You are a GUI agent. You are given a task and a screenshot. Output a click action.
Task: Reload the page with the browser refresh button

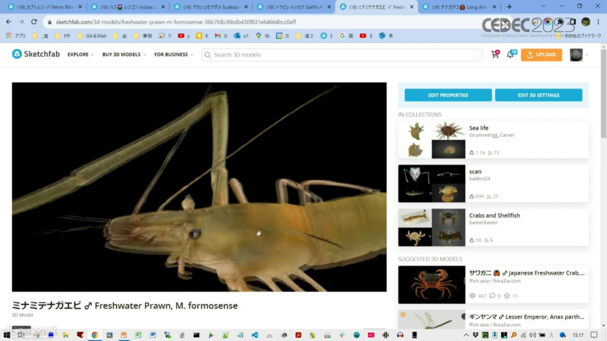click(34, 22)
